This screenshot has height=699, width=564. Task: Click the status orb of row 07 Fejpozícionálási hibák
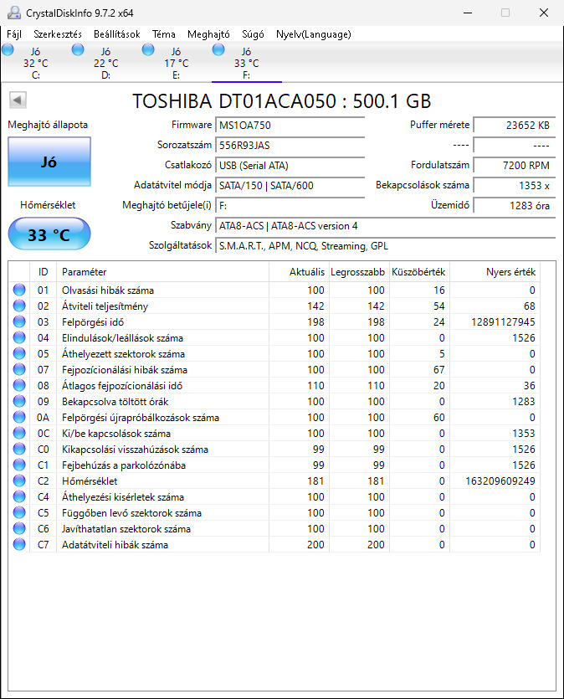[19, 369]
